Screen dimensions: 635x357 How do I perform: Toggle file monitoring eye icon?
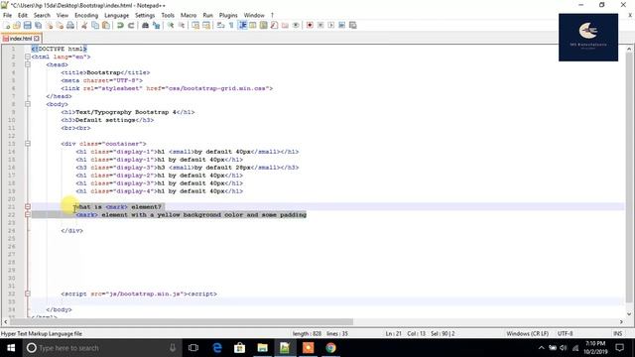(296, 25)
